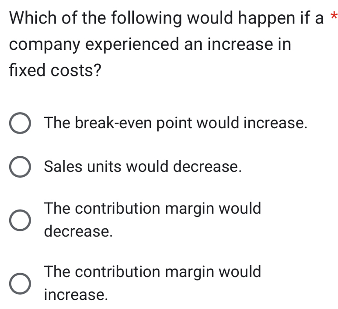The image size is (338, 309).
Task: Choose the 'Sales units would decrease' radio circle
Action: (x=20, y=168)
